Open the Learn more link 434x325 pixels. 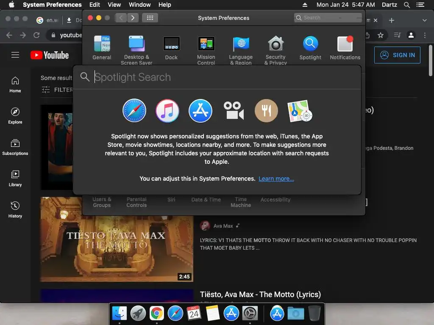[276, 179]
